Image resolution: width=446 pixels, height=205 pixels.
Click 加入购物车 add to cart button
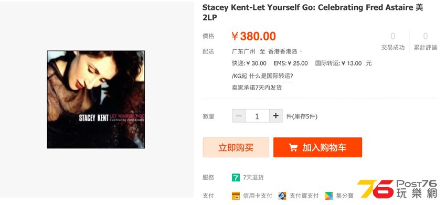[x=318, y=147]
